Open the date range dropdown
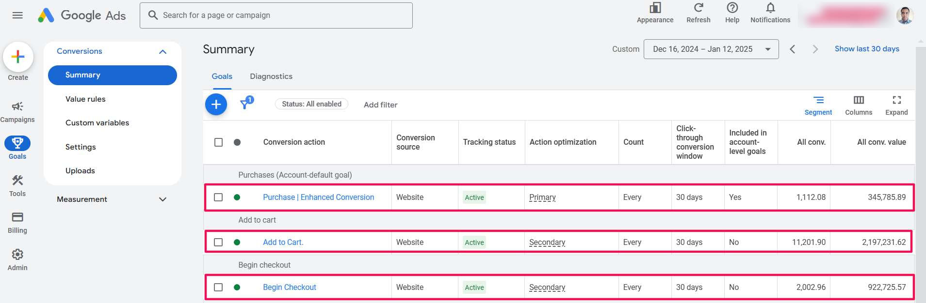The height and width of the screenshot is (303, 926). click(x=711, y=49)
